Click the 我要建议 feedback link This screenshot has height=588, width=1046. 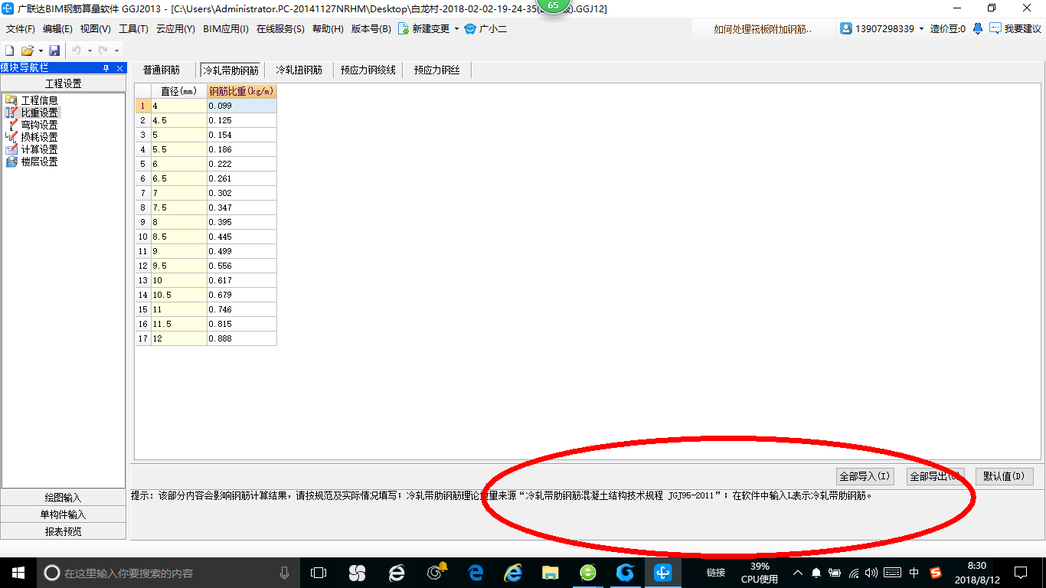point(1022,29)
